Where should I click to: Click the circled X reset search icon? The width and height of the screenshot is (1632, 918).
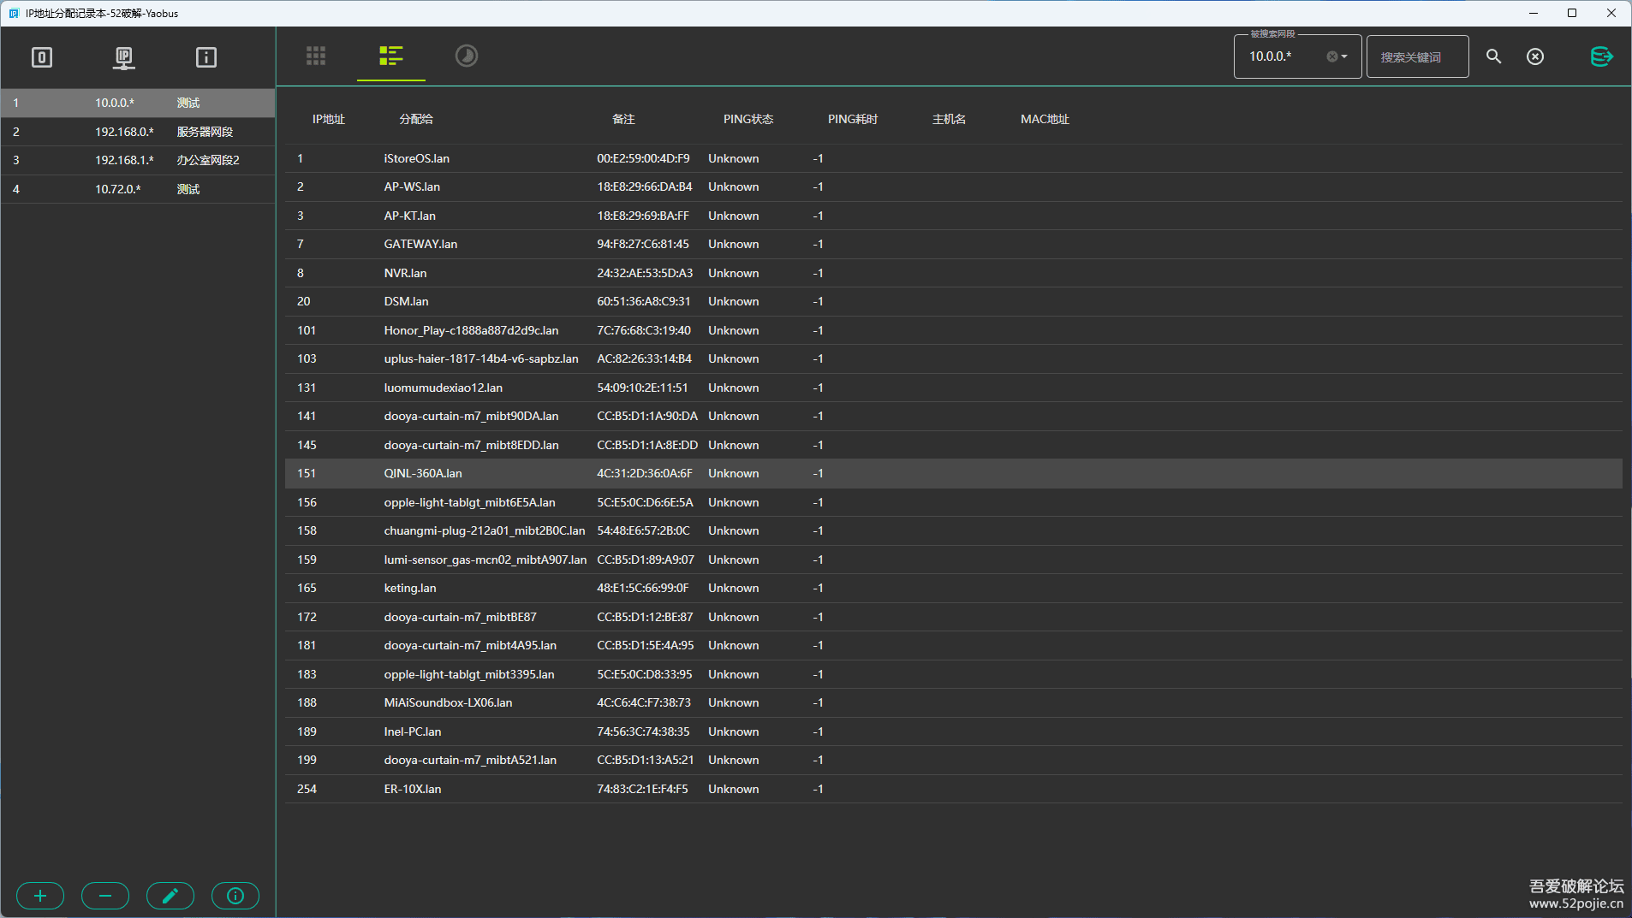pyautogui.click(x=1535, y=56)
